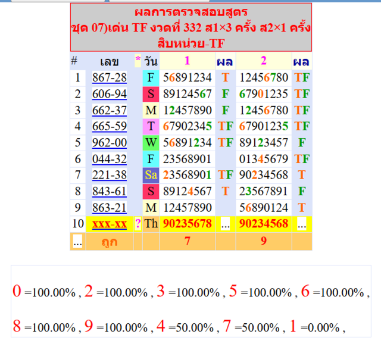Click the red digit 4 with 50.00%
This screenshot has width=381, height=347.
pyautogui.click(x=161, y=326)
